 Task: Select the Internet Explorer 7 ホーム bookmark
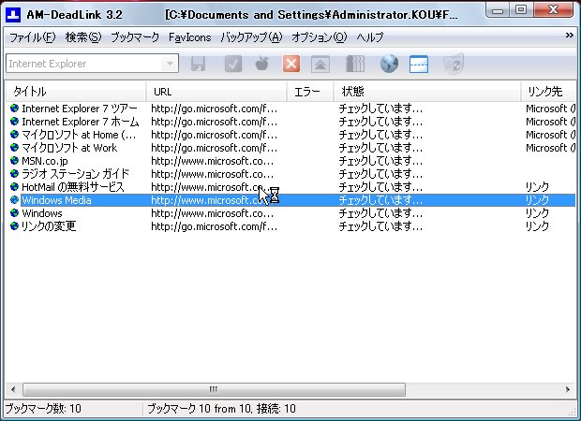80,122
